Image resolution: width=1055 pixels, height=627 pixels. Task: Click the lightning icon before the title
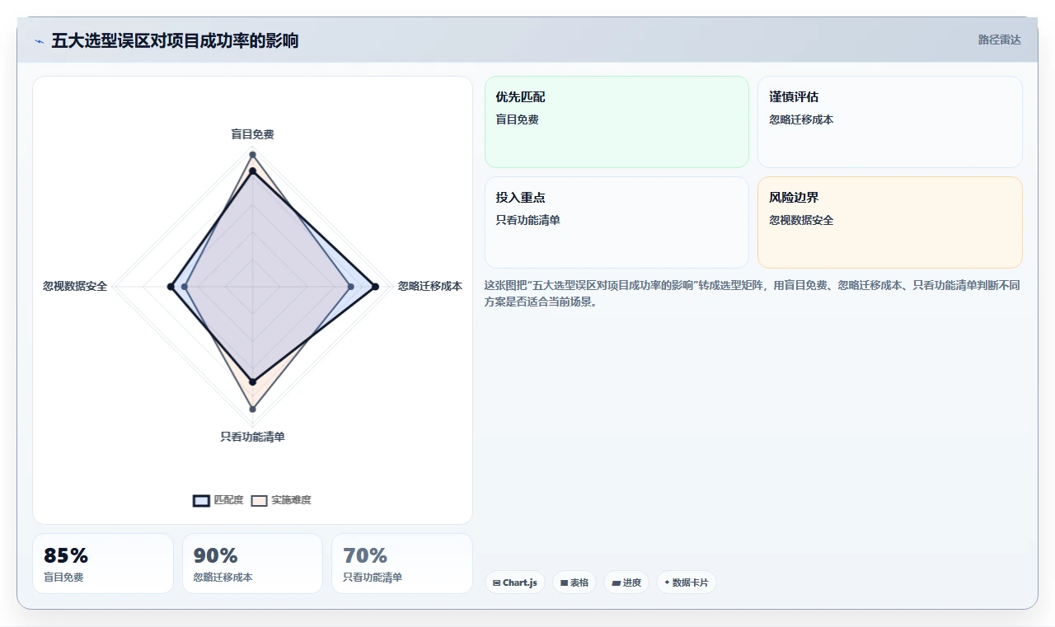[39, 41]
